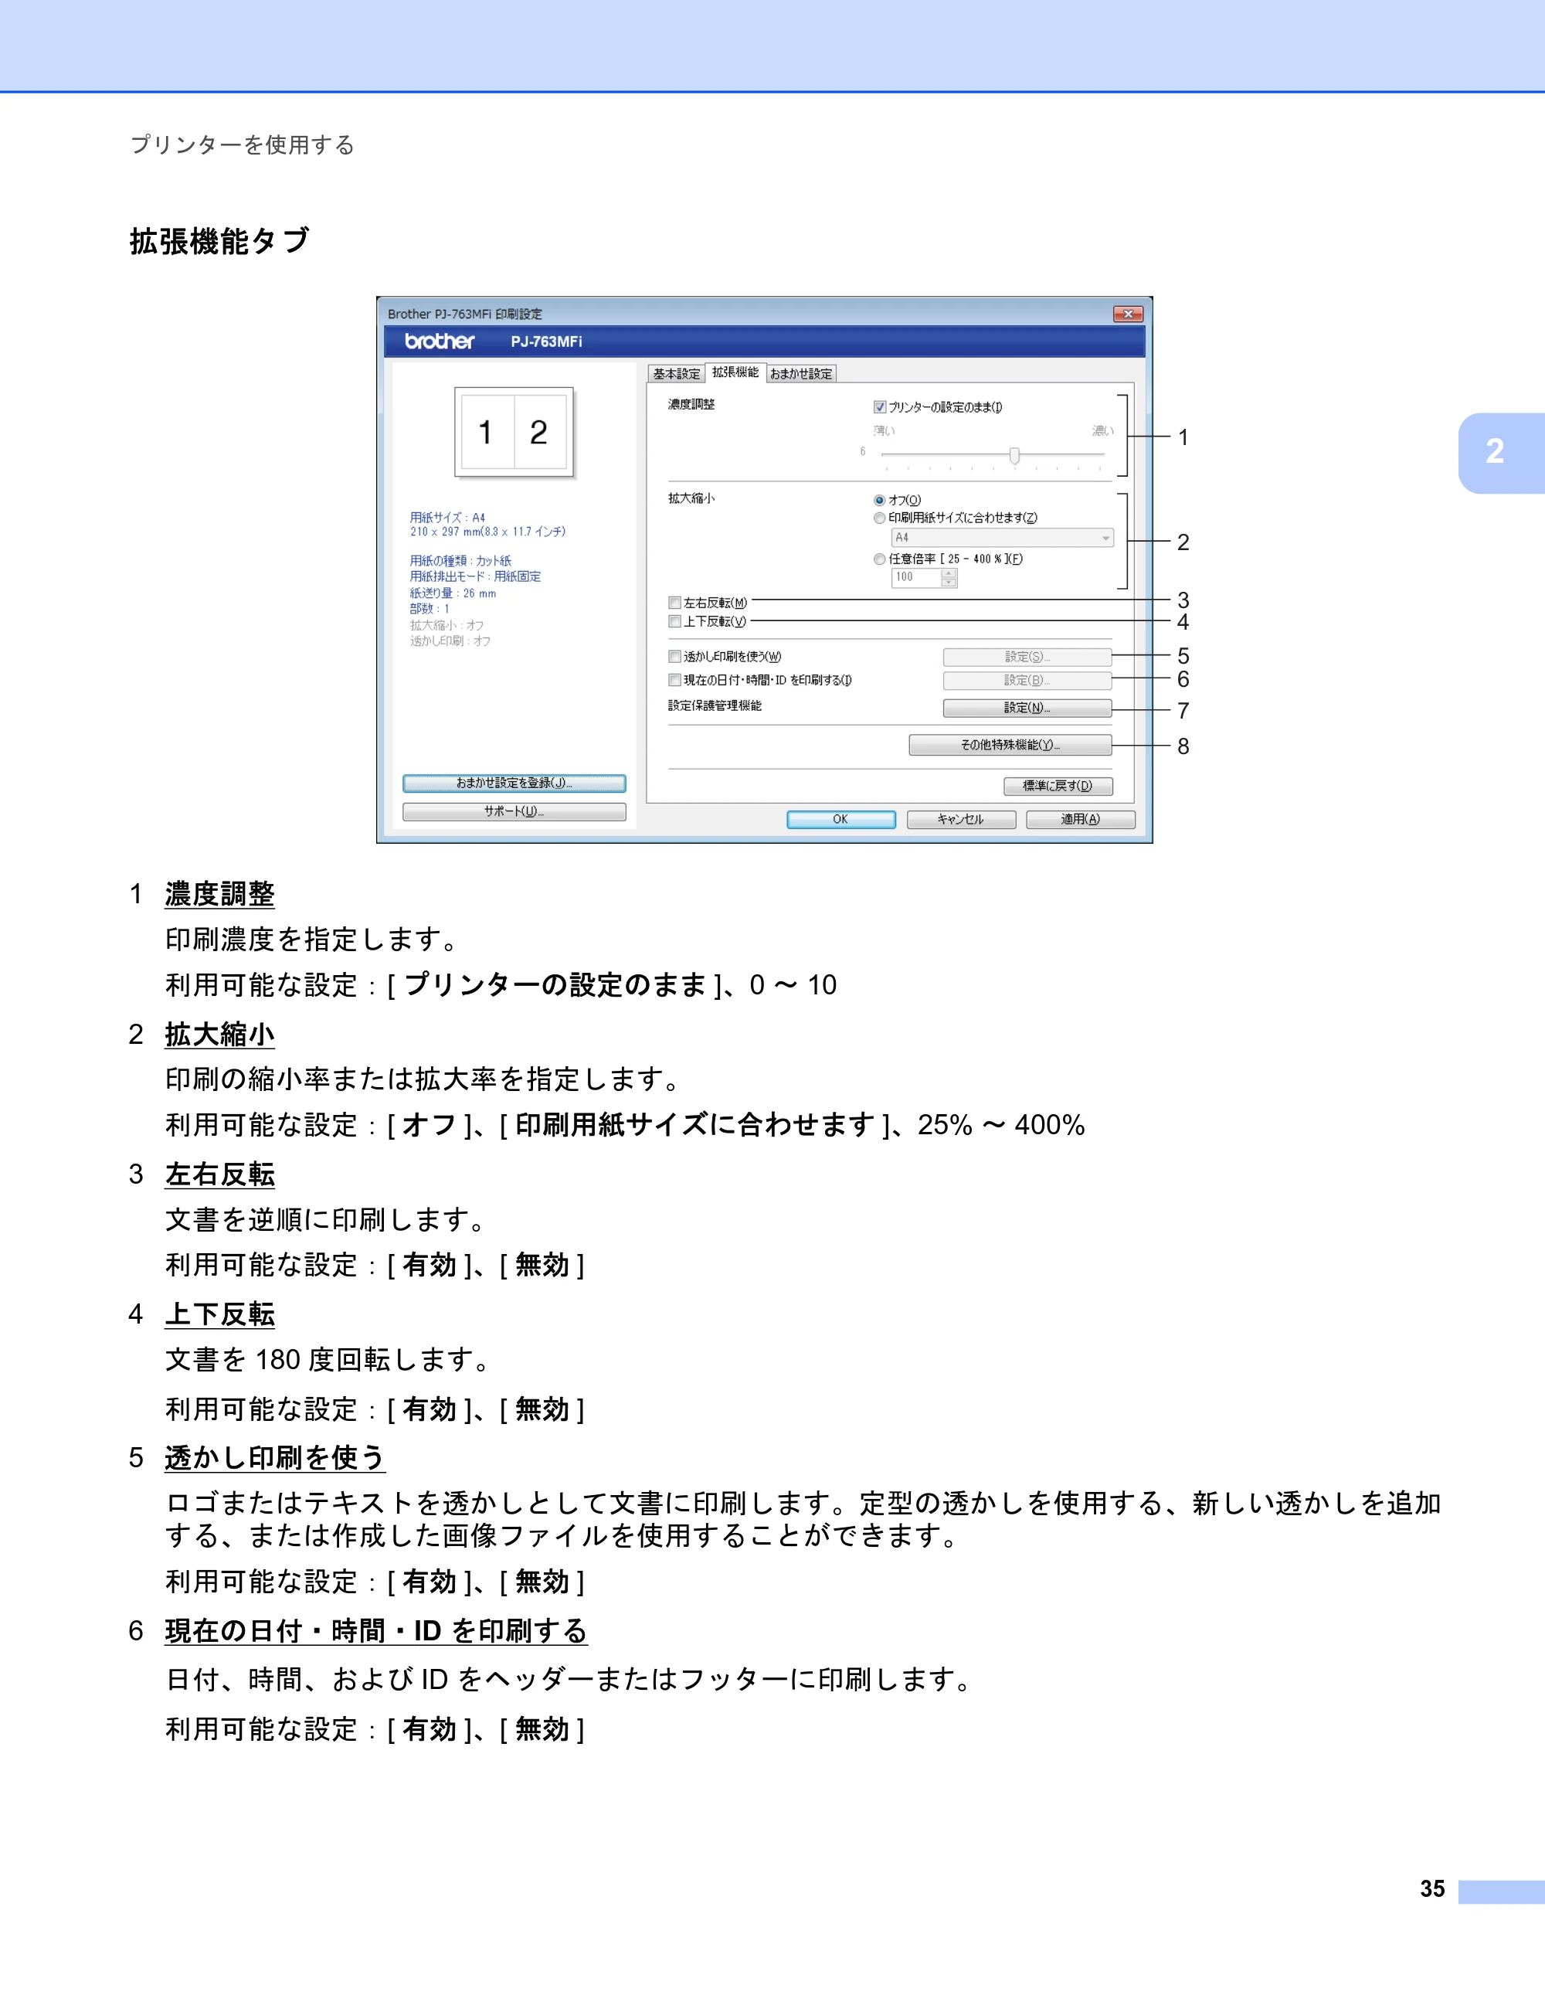Close the Brother PJ-763MFi print settings dialog
The width and height of the screenshot is (1545, 1995).
(x=1128, y=314)
